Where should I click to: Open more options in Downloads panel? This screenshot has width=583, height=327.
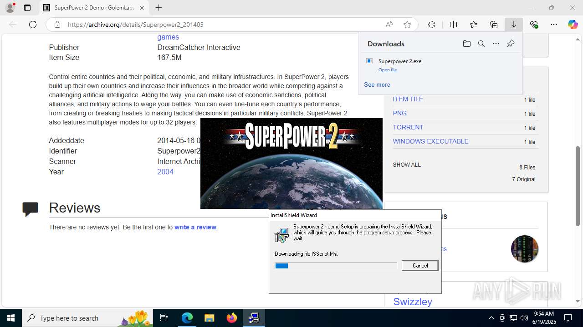point(496,44)
